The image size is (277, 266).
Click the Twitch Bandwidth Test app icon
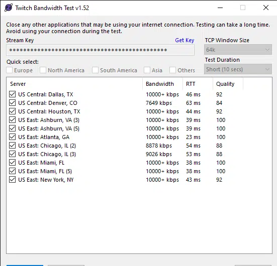click(x=9, y=8)
